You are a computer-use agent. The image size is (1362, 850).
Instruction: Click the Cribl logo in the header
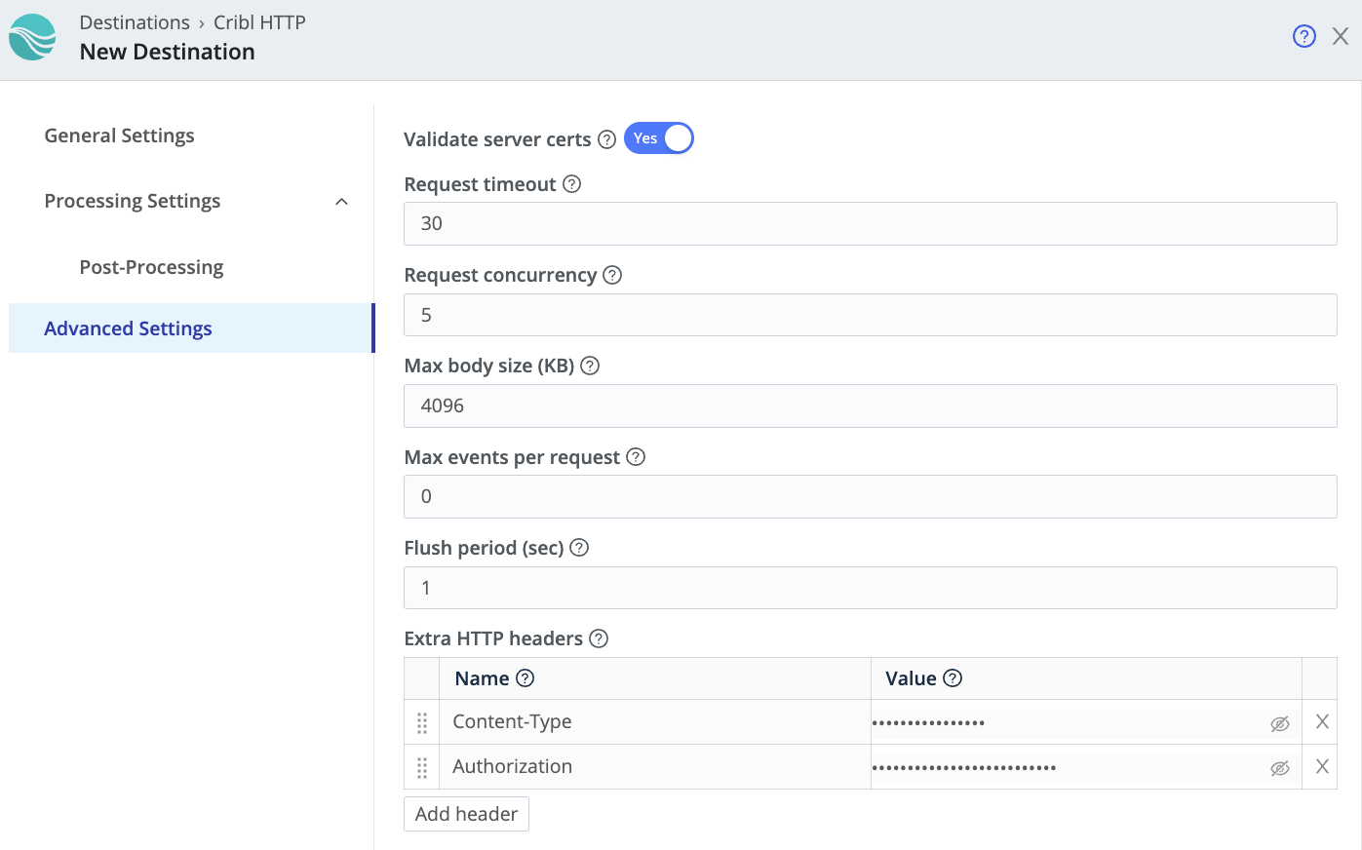coord(32,37)
